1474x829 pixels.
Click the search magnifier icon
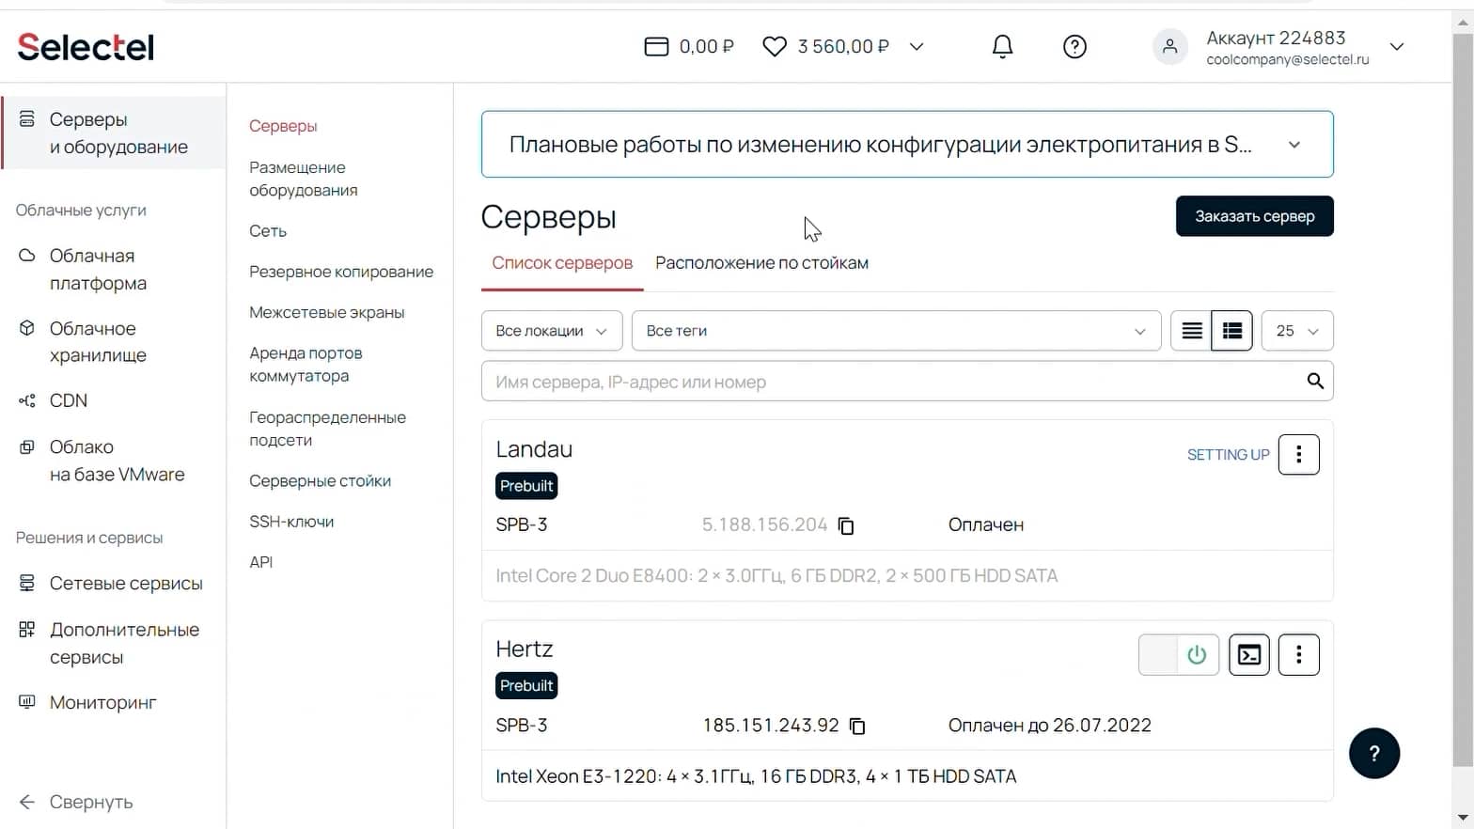click(x=1315, y=381)
